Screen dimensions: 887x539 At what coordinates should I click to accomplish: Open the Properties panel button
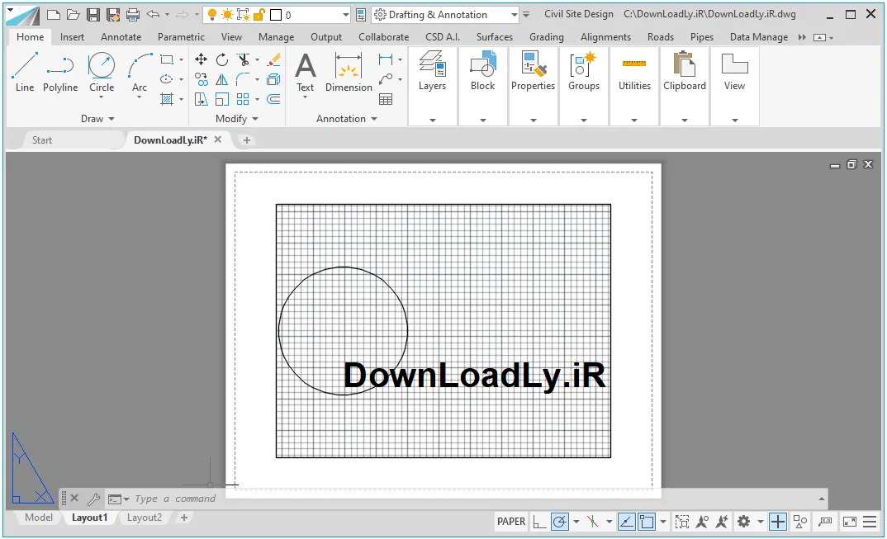[533, 86]
